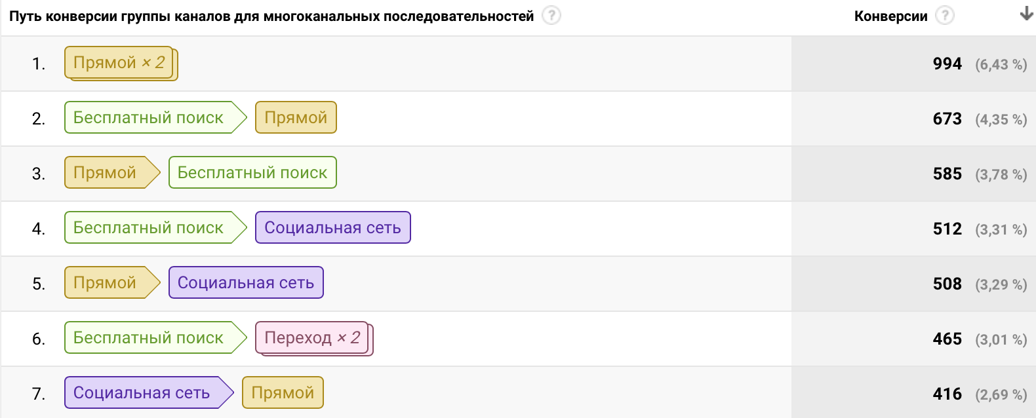Select the 'Прямой' tag in row 7
Image resolution: width=1036 pixels, height=418 pixels.
[x=283, y=393]
